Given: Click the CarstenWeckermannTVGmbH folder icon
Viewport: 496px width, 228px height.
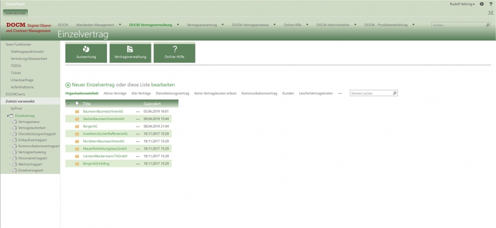Looking at the screenshot, I should pyautogui.click(x=77, y=156).
